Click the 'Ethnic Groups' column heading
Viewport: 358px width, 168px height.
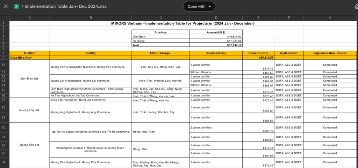160,53
